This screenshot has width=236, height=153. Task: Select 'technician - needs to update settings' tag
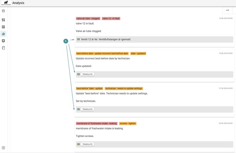click(x=124, y=88)
